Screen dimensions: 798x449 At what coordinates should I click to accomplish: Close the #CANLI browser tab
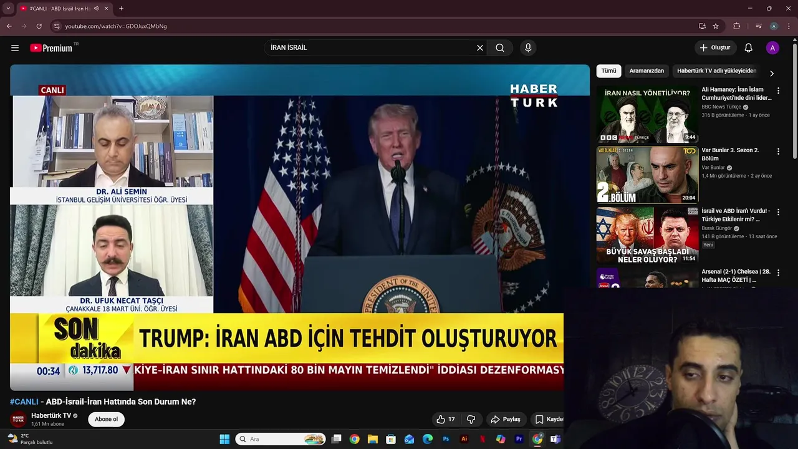[107, 9]
